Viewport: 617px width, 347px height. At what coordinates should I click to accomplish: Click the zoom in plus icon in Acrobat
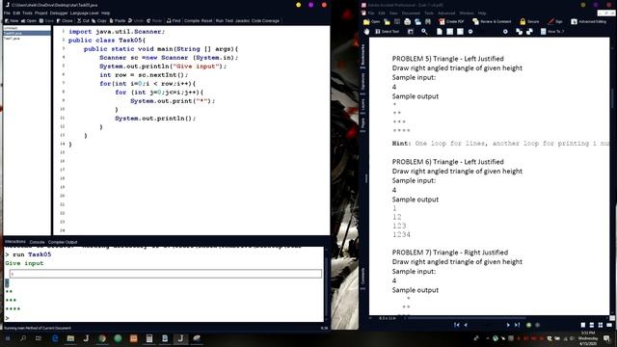pos(505,32)
